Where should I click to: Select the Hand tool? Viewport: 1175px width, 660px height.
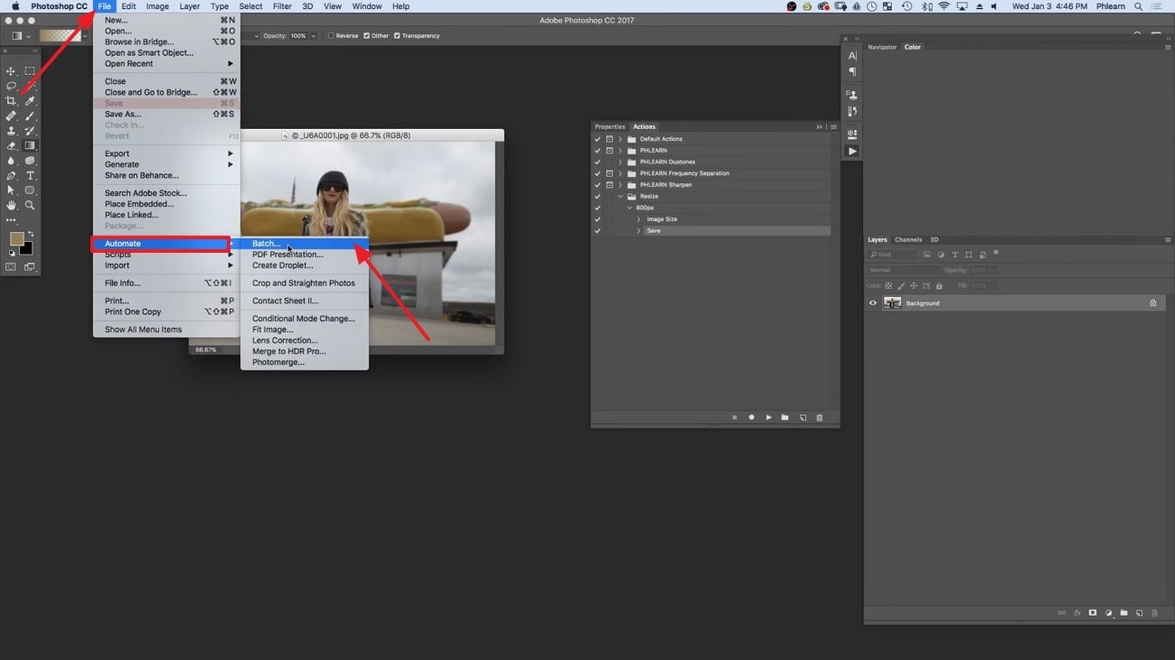pos(11,205)
